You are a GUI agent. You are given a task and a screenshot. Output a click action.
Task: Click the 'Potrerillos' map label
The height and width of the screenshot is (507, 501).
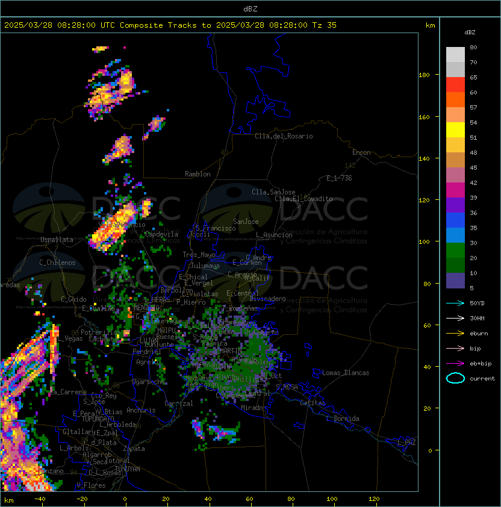click(x=101, y=332)
